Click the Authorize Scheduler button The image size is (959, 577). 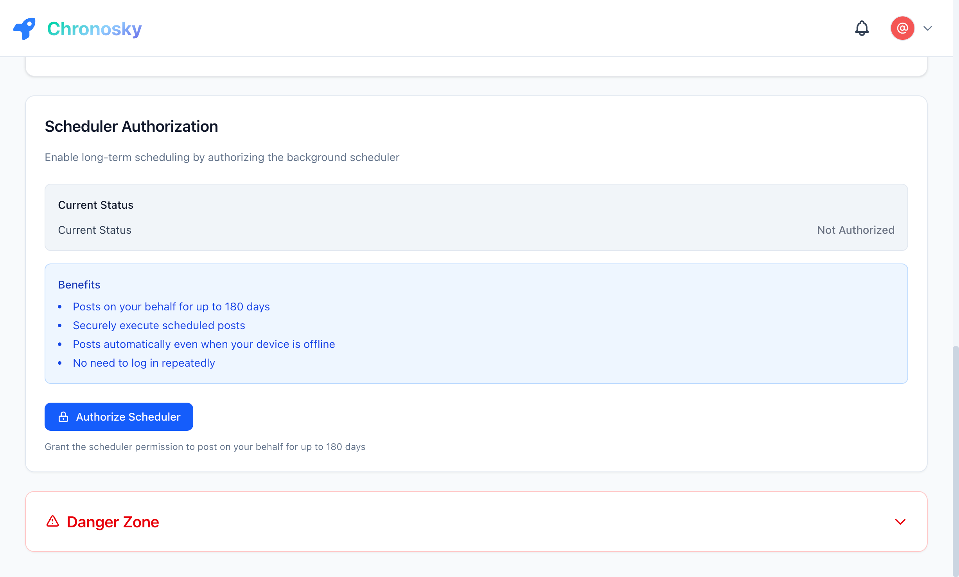point(119,417)
